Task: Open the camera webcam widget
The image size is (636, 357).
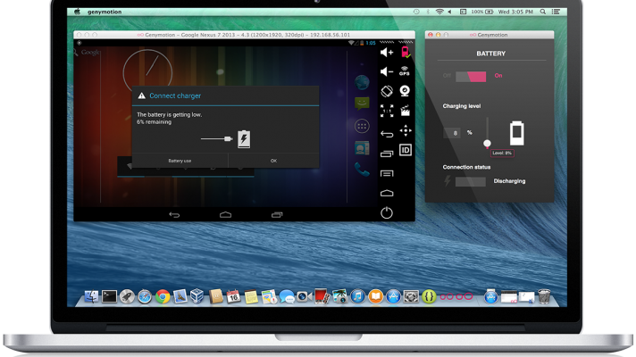Action: pyautogui.click(x=405, y=91)
